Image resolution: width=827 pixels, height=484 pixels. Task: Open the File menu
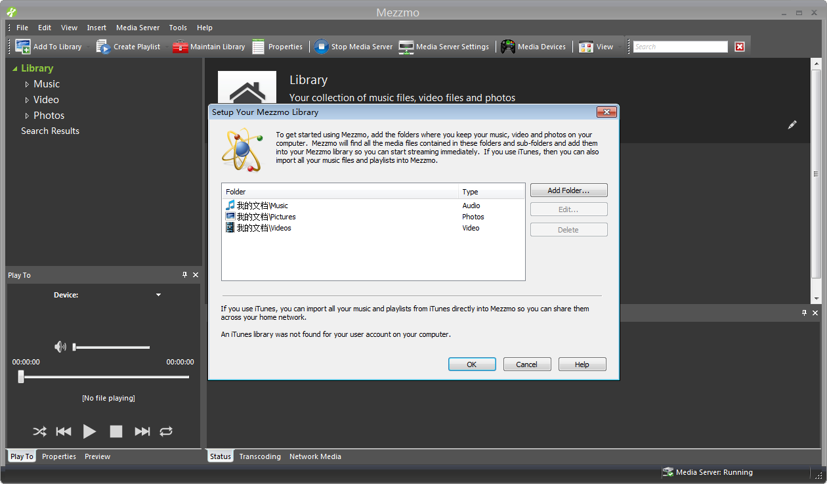[x=22, y=28]
